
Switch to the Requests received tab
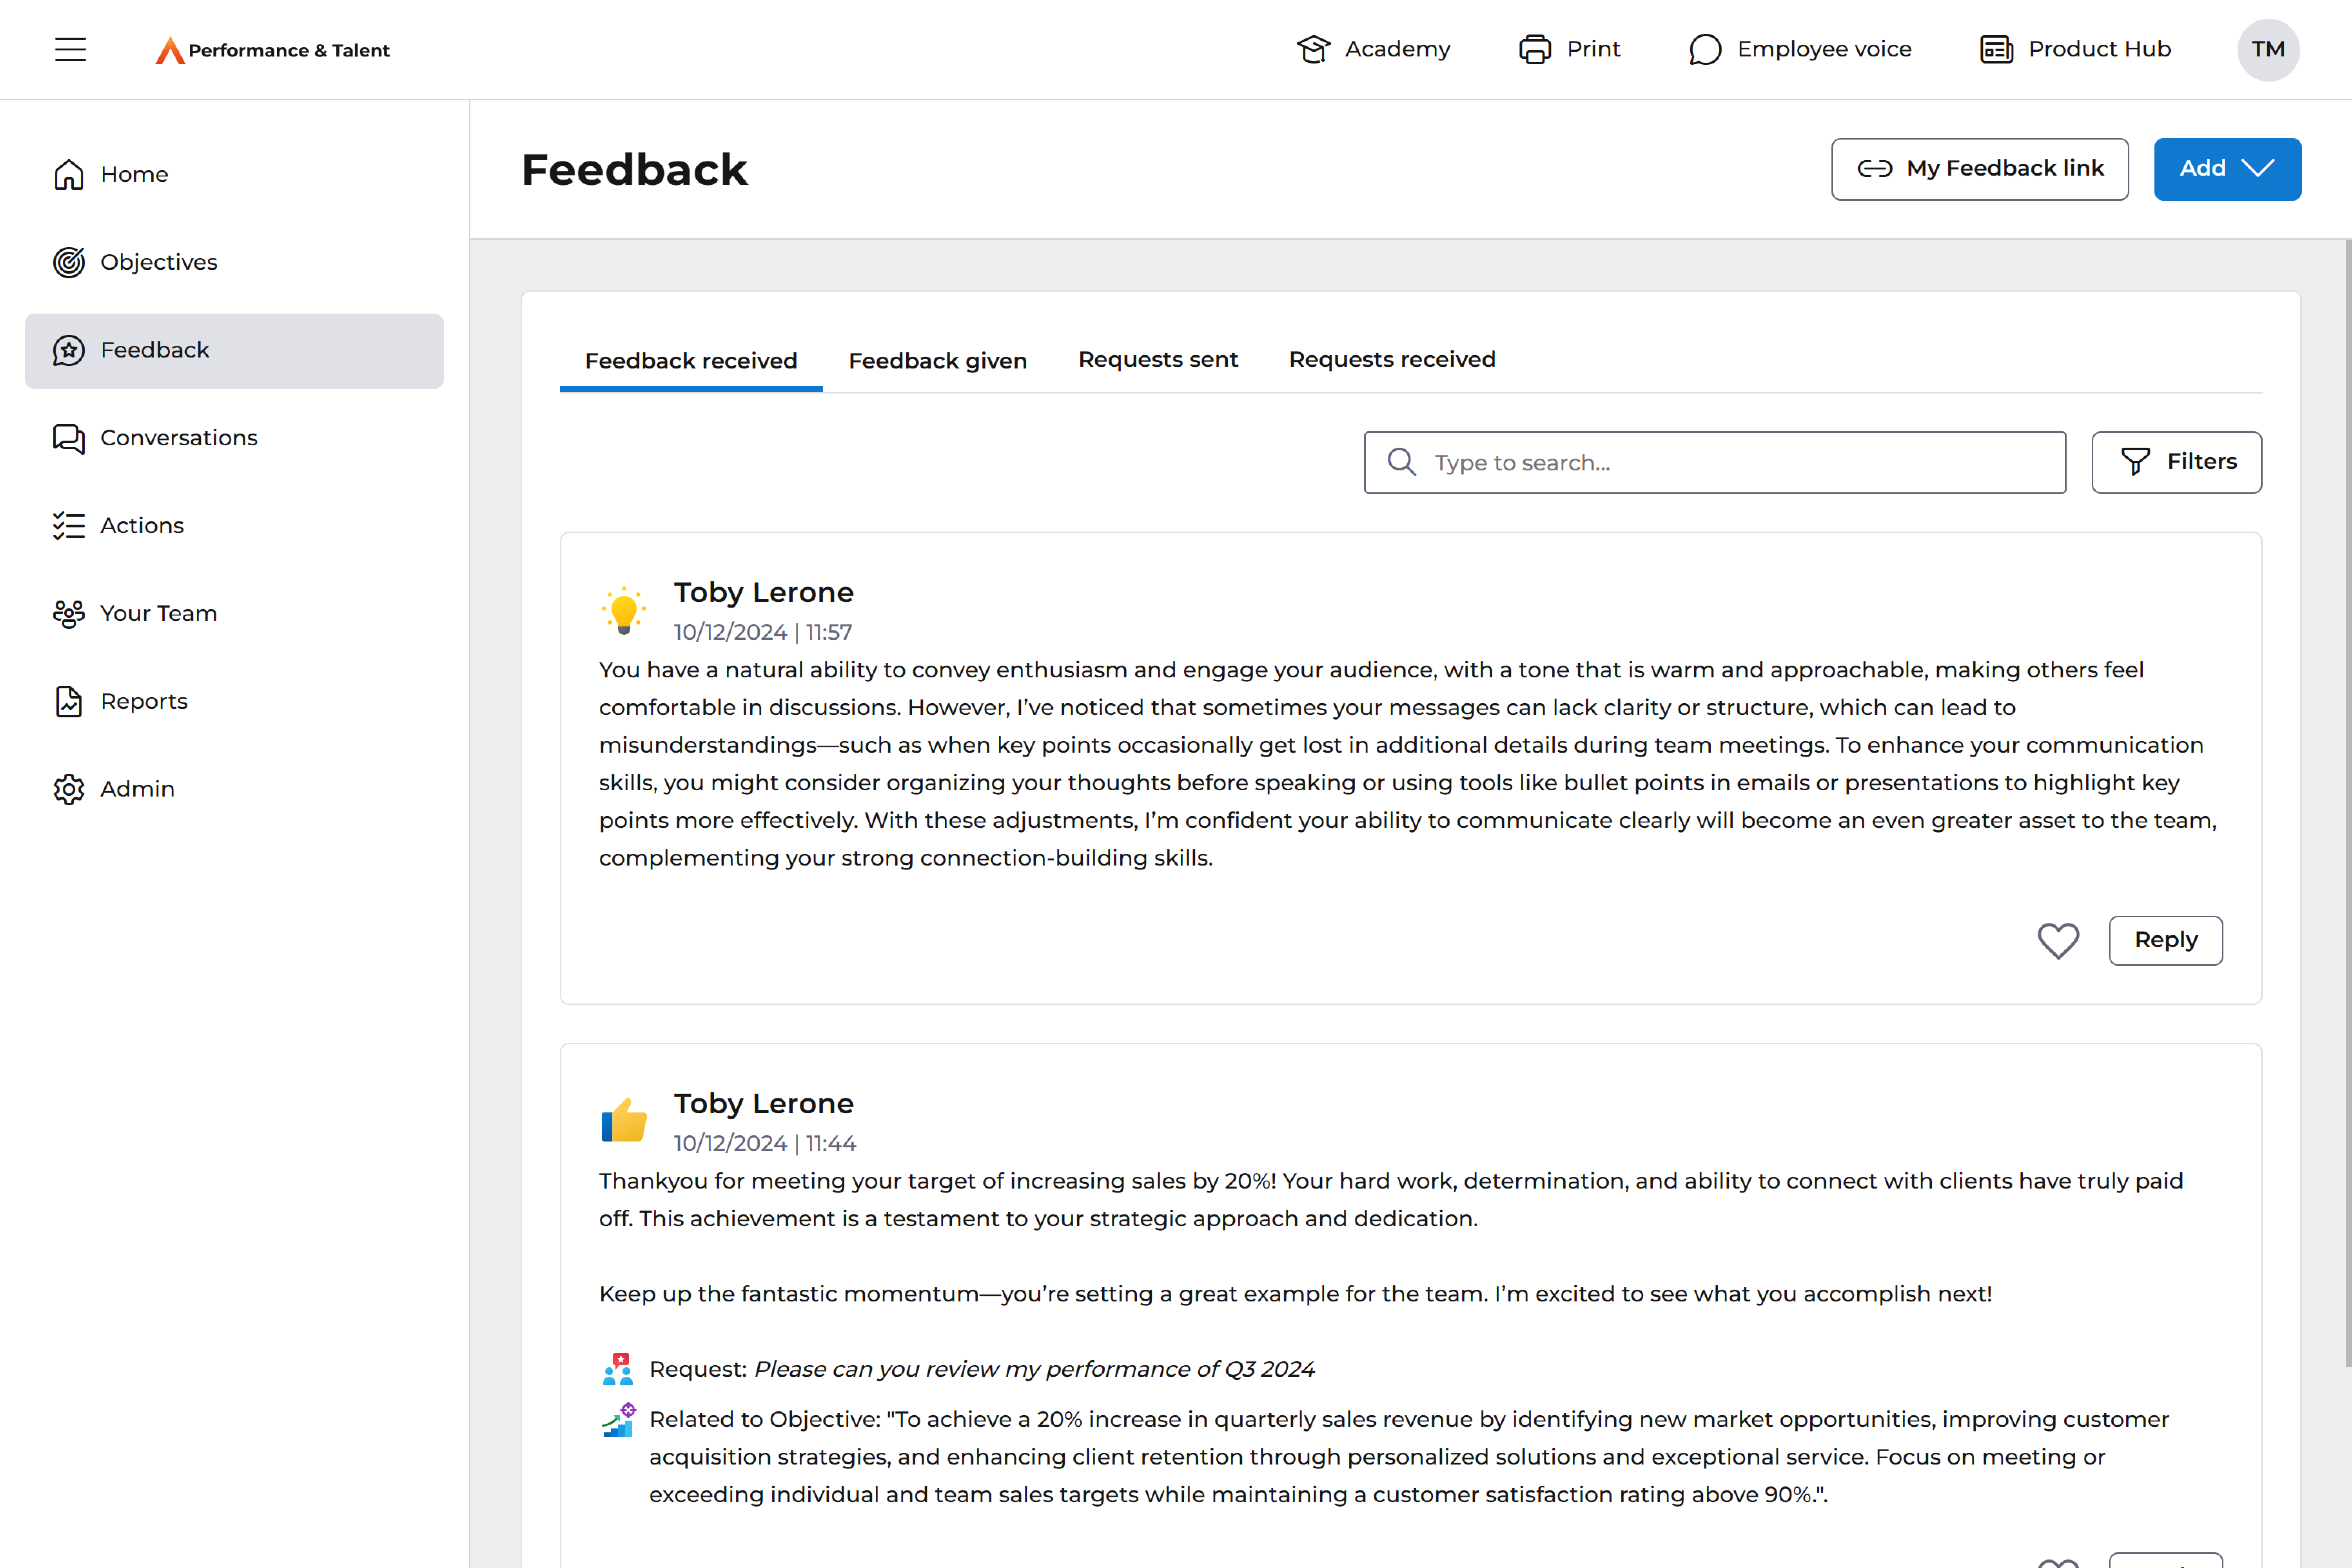pyautogui.click(x=1392, y=360)
